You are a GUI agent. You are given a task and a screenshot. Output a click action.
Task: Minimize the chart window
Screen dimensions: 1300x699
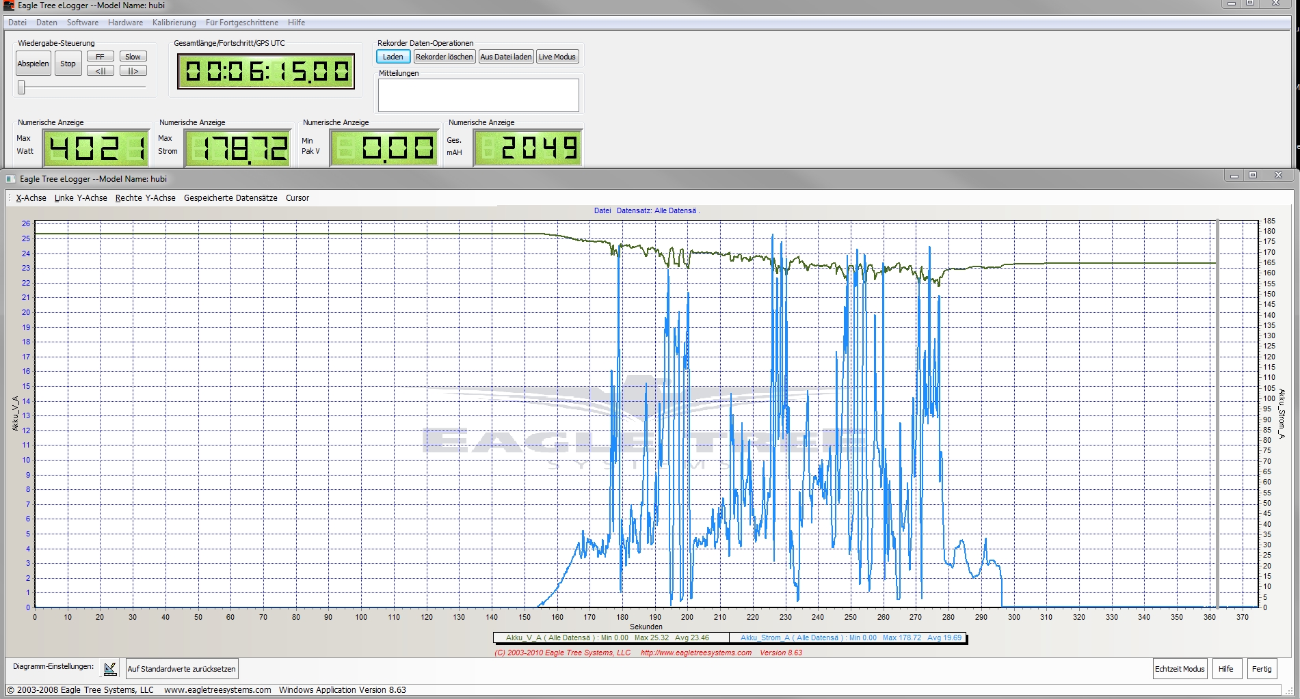tap(1234, 176)
